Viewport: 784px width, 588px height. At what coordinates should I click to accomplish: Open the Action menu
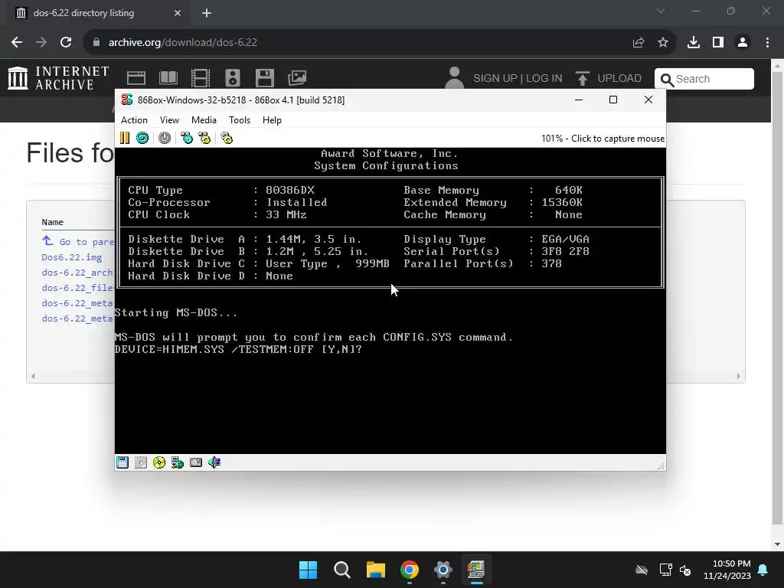pos(134,120)
